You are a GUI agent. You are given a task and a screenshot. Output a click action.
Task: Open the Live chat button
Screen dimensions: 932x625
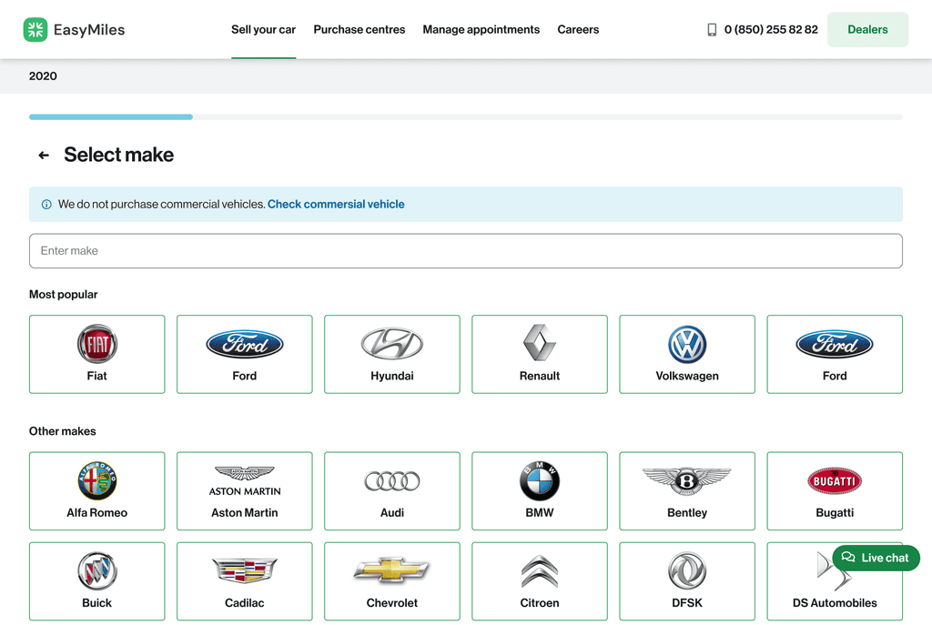coord(876,558)
